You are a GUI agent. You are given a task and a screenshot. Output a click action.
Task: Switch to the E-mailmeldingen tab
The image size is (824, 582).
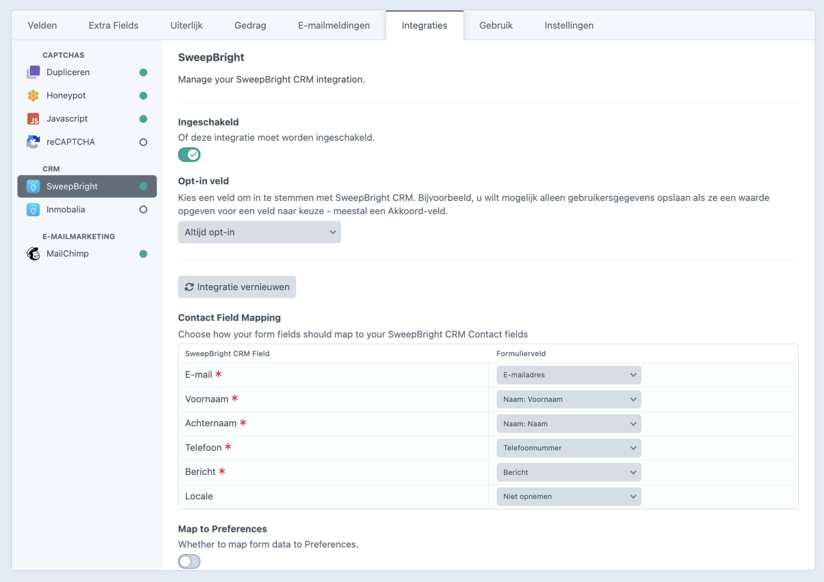(334, 26)
